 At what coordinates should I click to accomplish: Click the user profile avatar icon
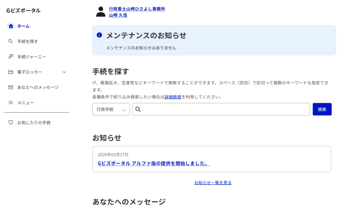tap(101, 12)
